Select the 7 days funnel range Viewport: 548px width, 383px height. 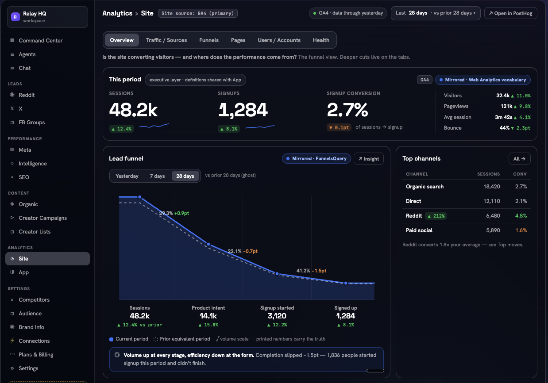(157, 176)
